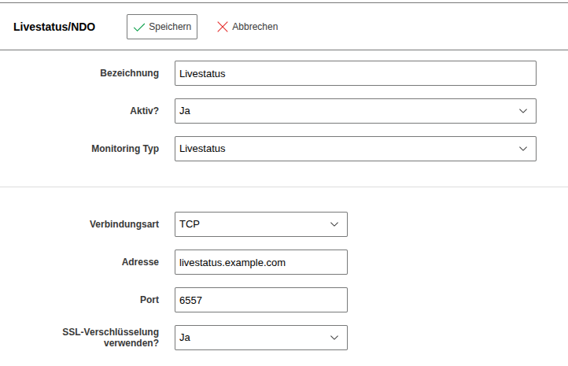Click into the Adresse input field
The width and height of the screenshot is (568, 366).
pyautogui.click(x=260, y=262)
